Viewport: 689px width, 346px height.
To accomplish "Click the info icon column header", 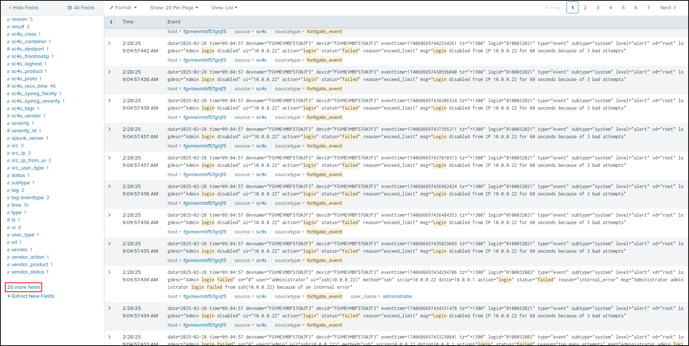I will (111, 22).
